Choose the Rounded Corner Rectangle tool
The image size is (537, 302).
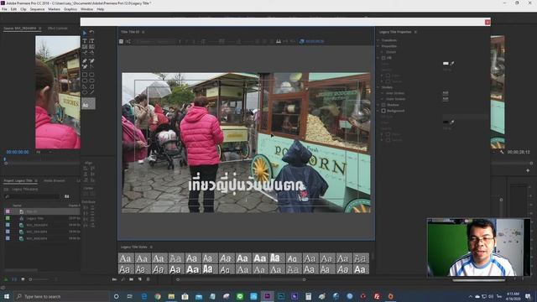[91, 75]
